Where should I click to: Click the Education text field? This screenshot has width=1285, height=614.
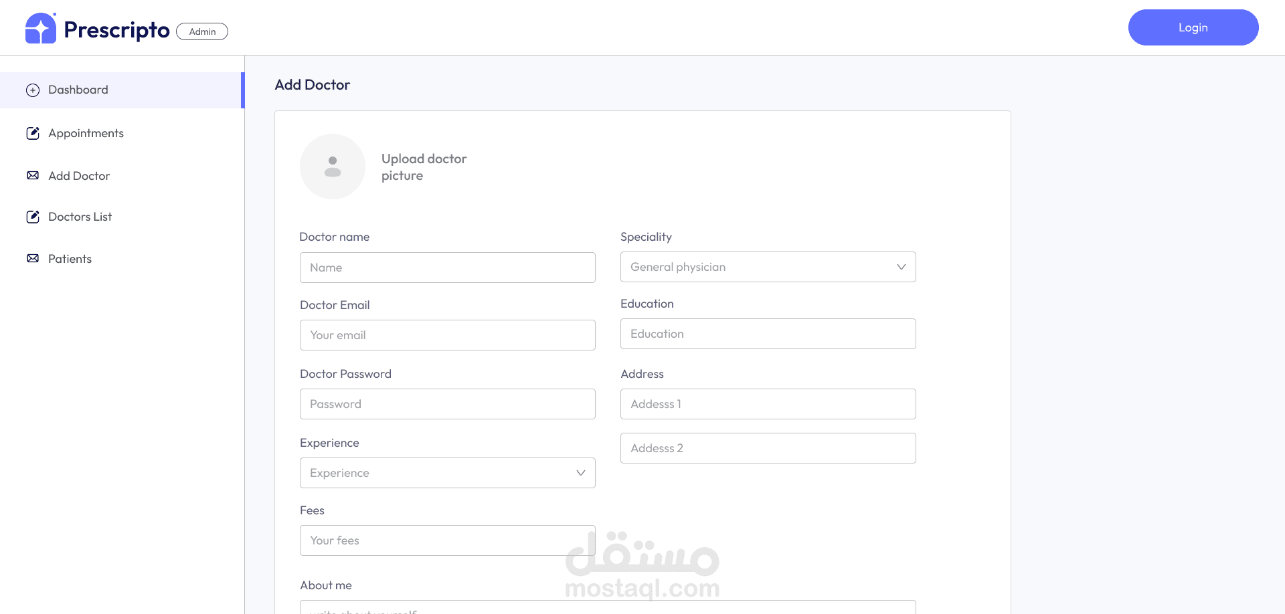[768, 334]
